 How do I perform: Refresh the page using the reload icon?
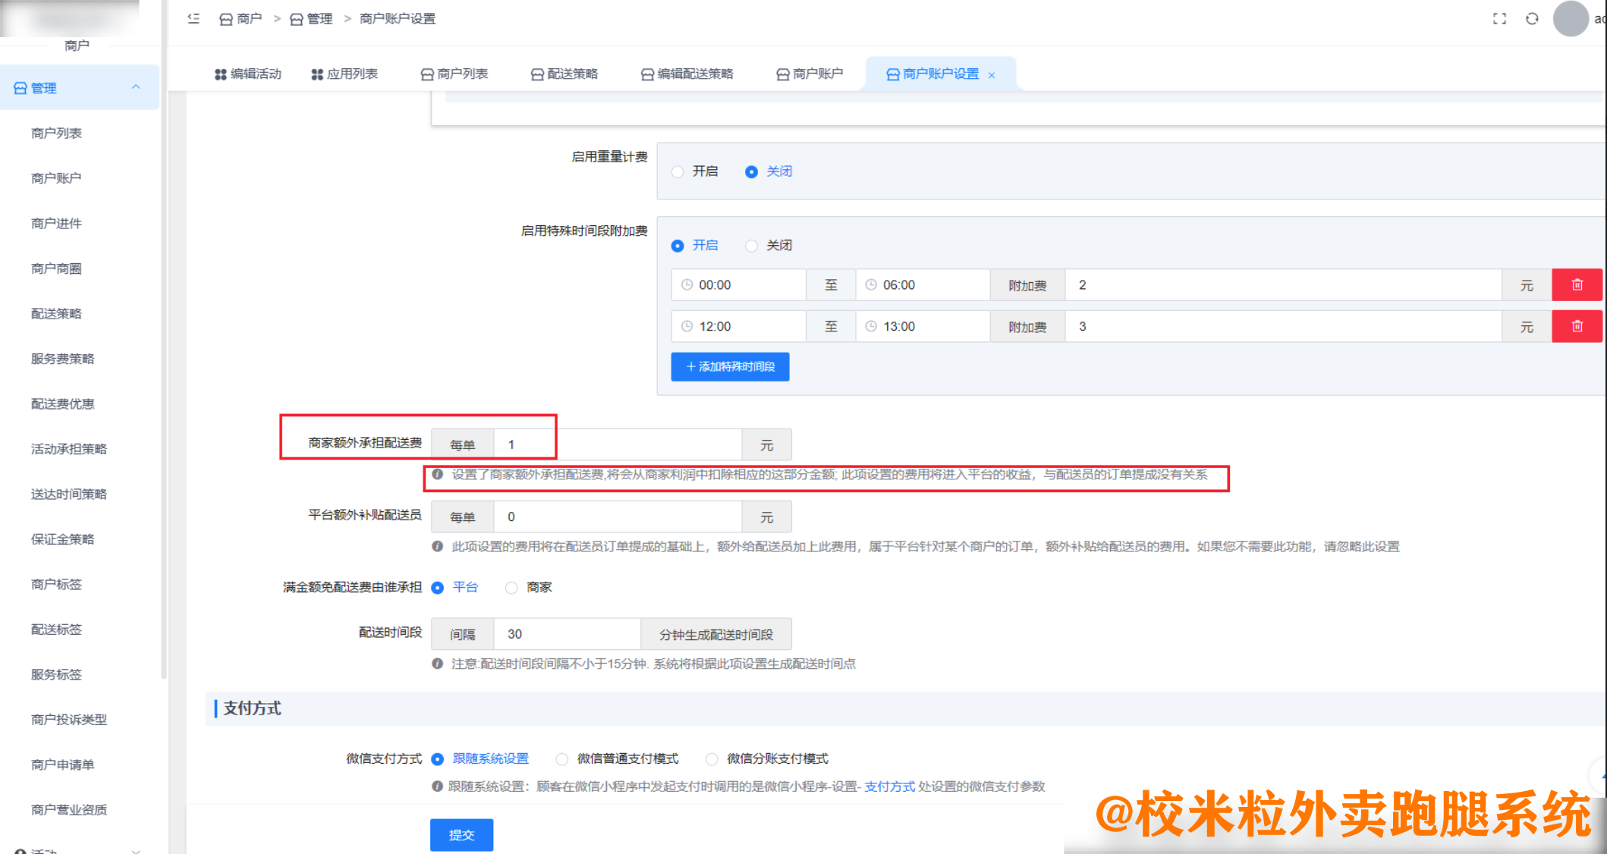coord(1532,18)
